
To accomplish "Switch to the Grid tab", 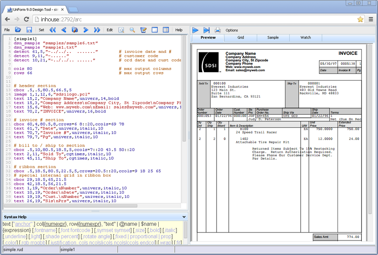I will pyautogui.click(x=240, y=38).
